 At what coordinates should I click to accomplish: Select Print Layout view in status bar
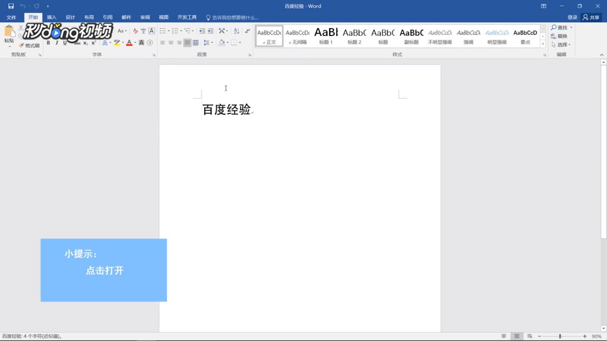pos(517,337)
